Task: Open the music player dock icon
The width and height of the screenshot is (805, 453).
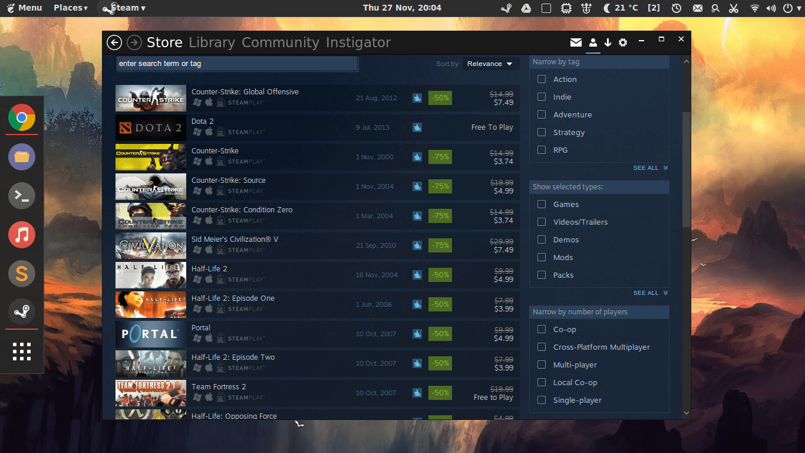Action: pyautogui.click(x=22, y=235)
